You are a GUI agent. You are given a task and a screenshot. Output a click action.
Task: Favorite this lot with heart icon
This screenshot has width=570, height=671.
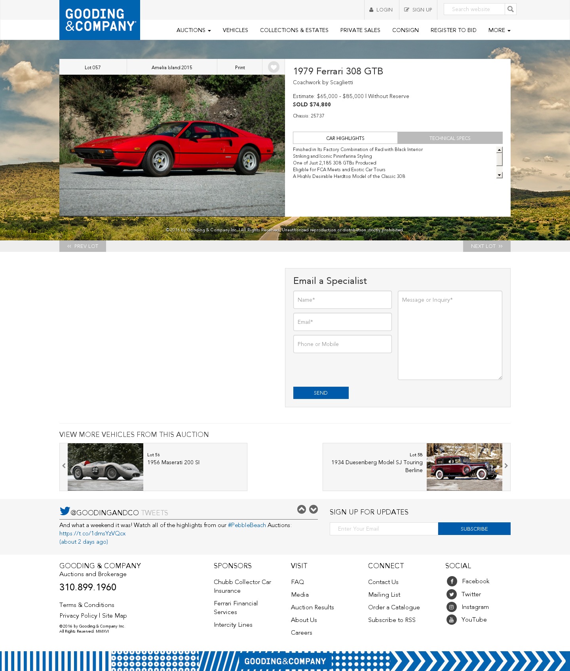point(274,67)
